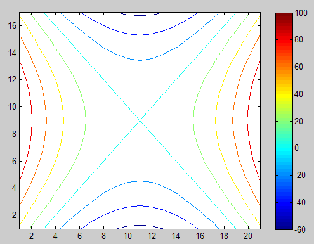314x244 pixels.
Task: Click the yellow band near colorbar label 40
Action: point(284,94)
